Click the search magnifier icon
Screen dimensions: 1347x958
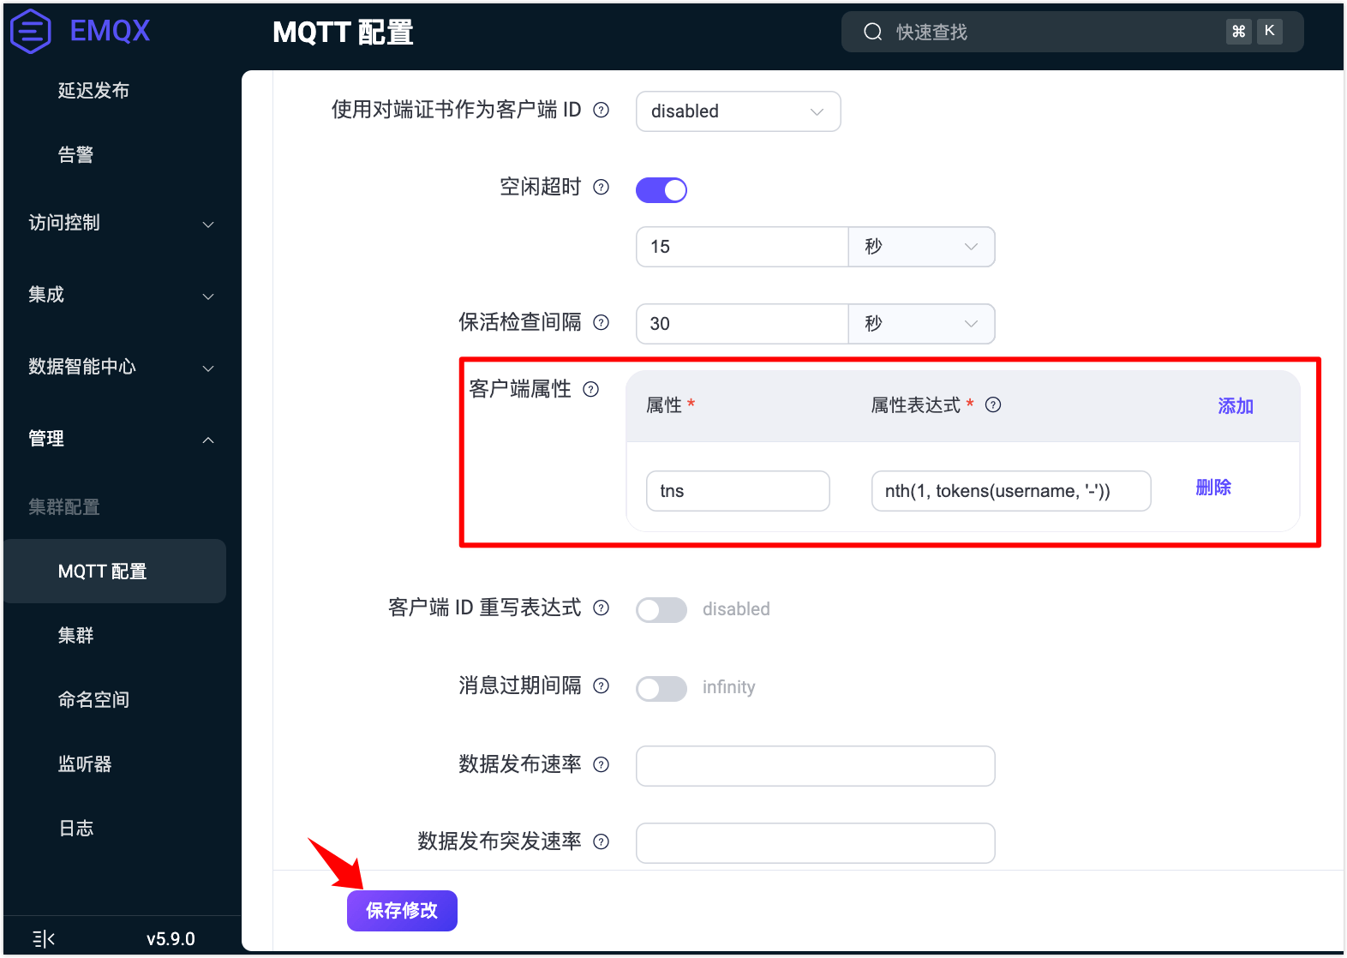pos(873,32)
